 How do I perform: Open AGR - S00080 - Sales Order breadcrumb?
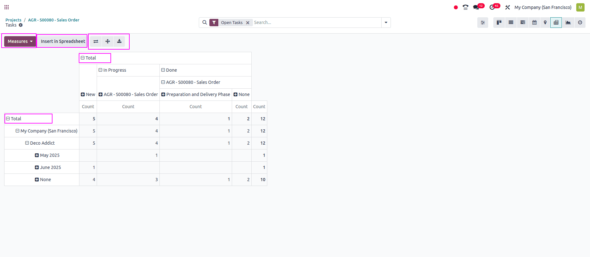click(54, 20)
